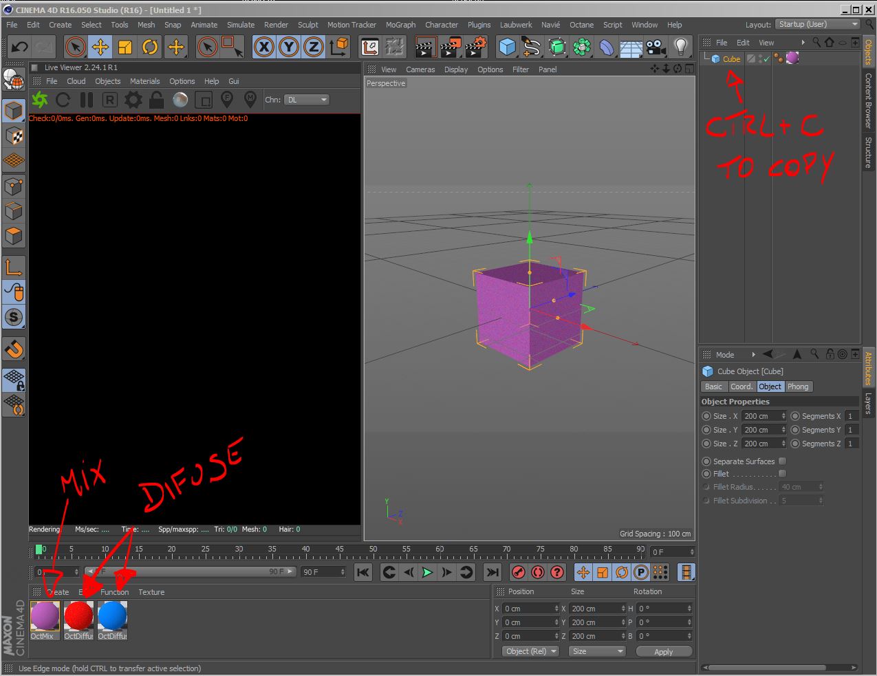
Task: Open viewport Cameras menu
Action: (420, 69)
